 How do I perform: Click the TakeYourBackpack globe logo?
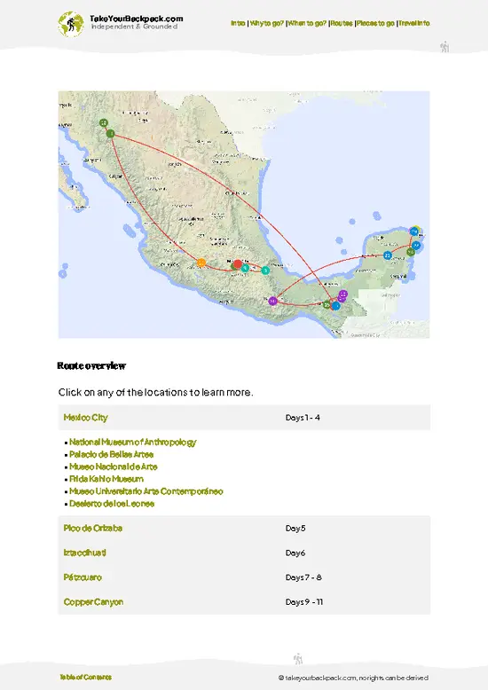coord(71,24)
